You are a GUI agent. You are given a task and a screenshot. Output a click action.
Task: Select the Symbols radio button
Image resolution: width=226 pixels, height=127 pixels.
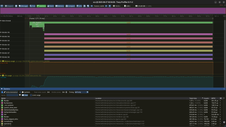pos(20,92)
